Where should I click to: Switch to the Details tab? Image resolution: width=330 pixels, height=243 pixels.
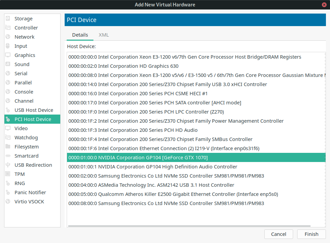[x=80, y=35]
